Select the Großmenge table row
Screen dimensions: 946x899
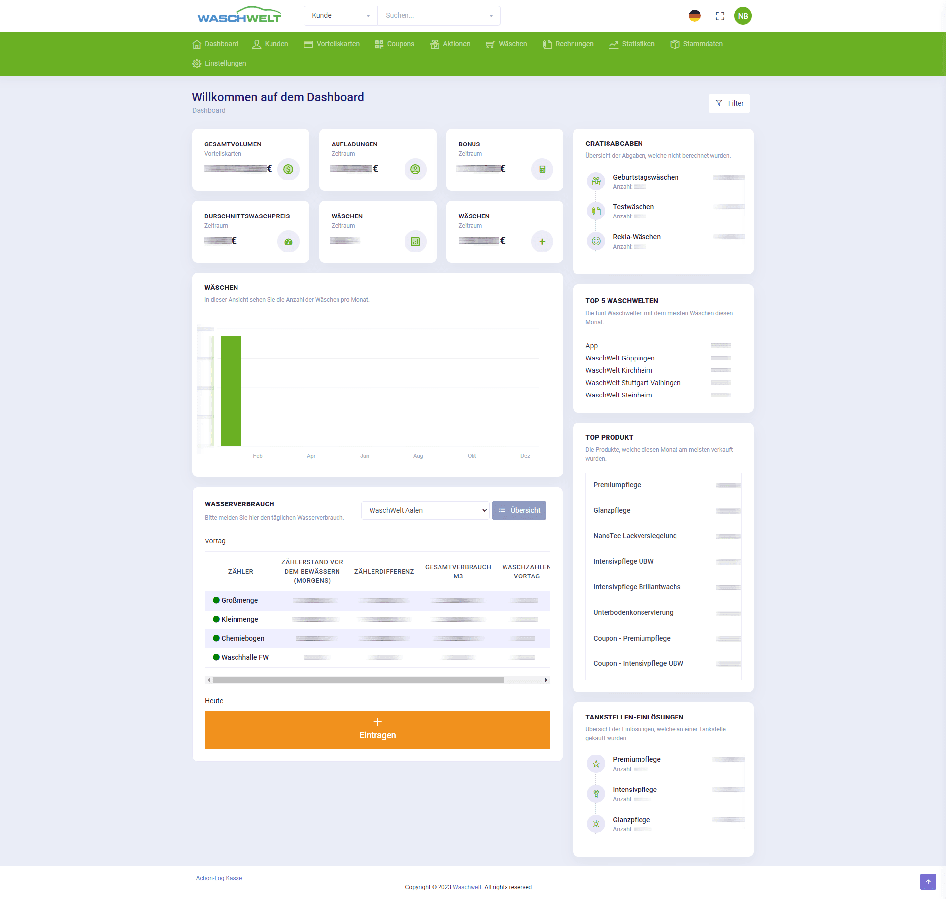377,600
